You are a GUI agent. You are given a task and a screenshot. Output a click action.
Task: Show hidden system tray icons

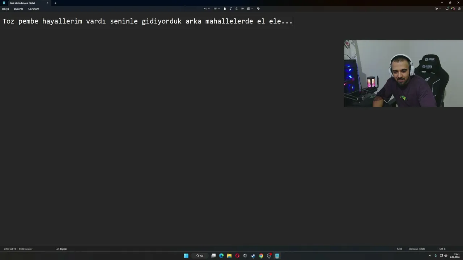[430, 256]
